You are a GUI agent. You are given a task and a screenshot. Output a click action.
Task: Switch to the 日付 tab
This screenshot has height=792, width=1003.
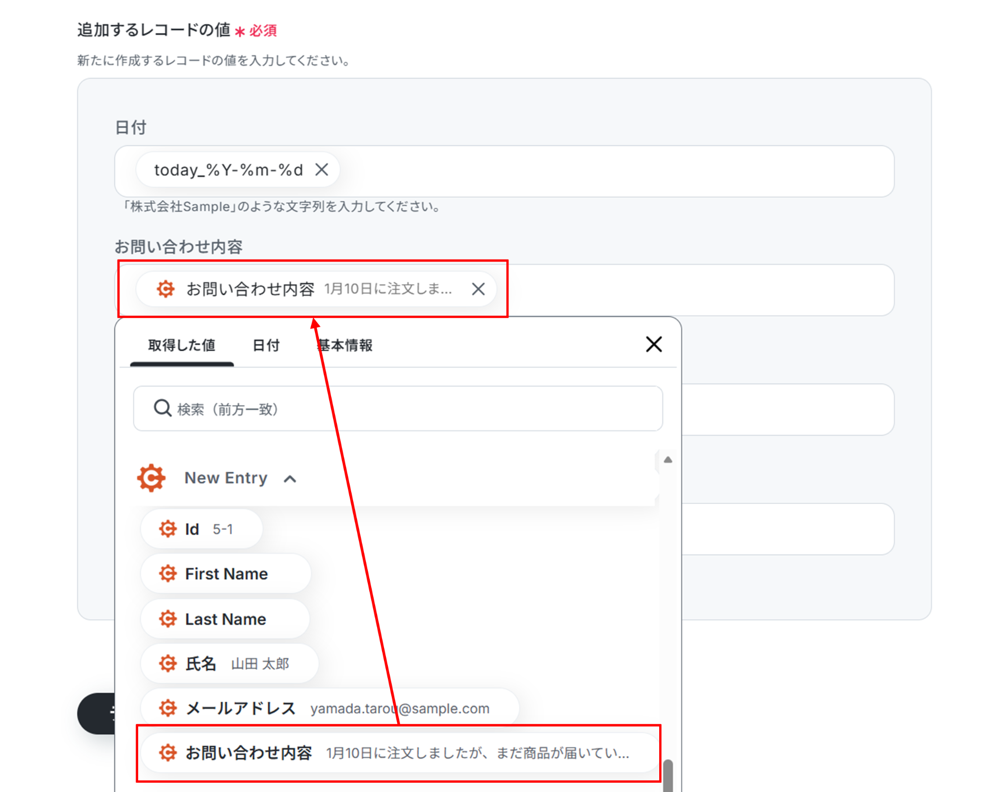pos(266,345)
